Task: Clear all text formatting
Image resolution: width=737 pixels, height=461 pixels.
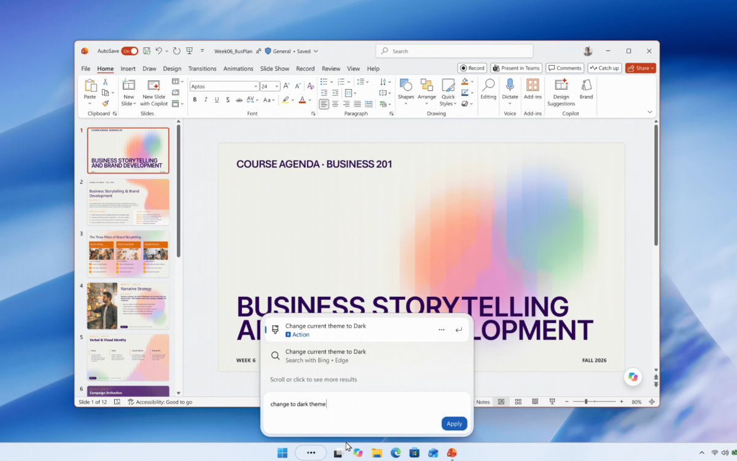Action: coord(310,86)
